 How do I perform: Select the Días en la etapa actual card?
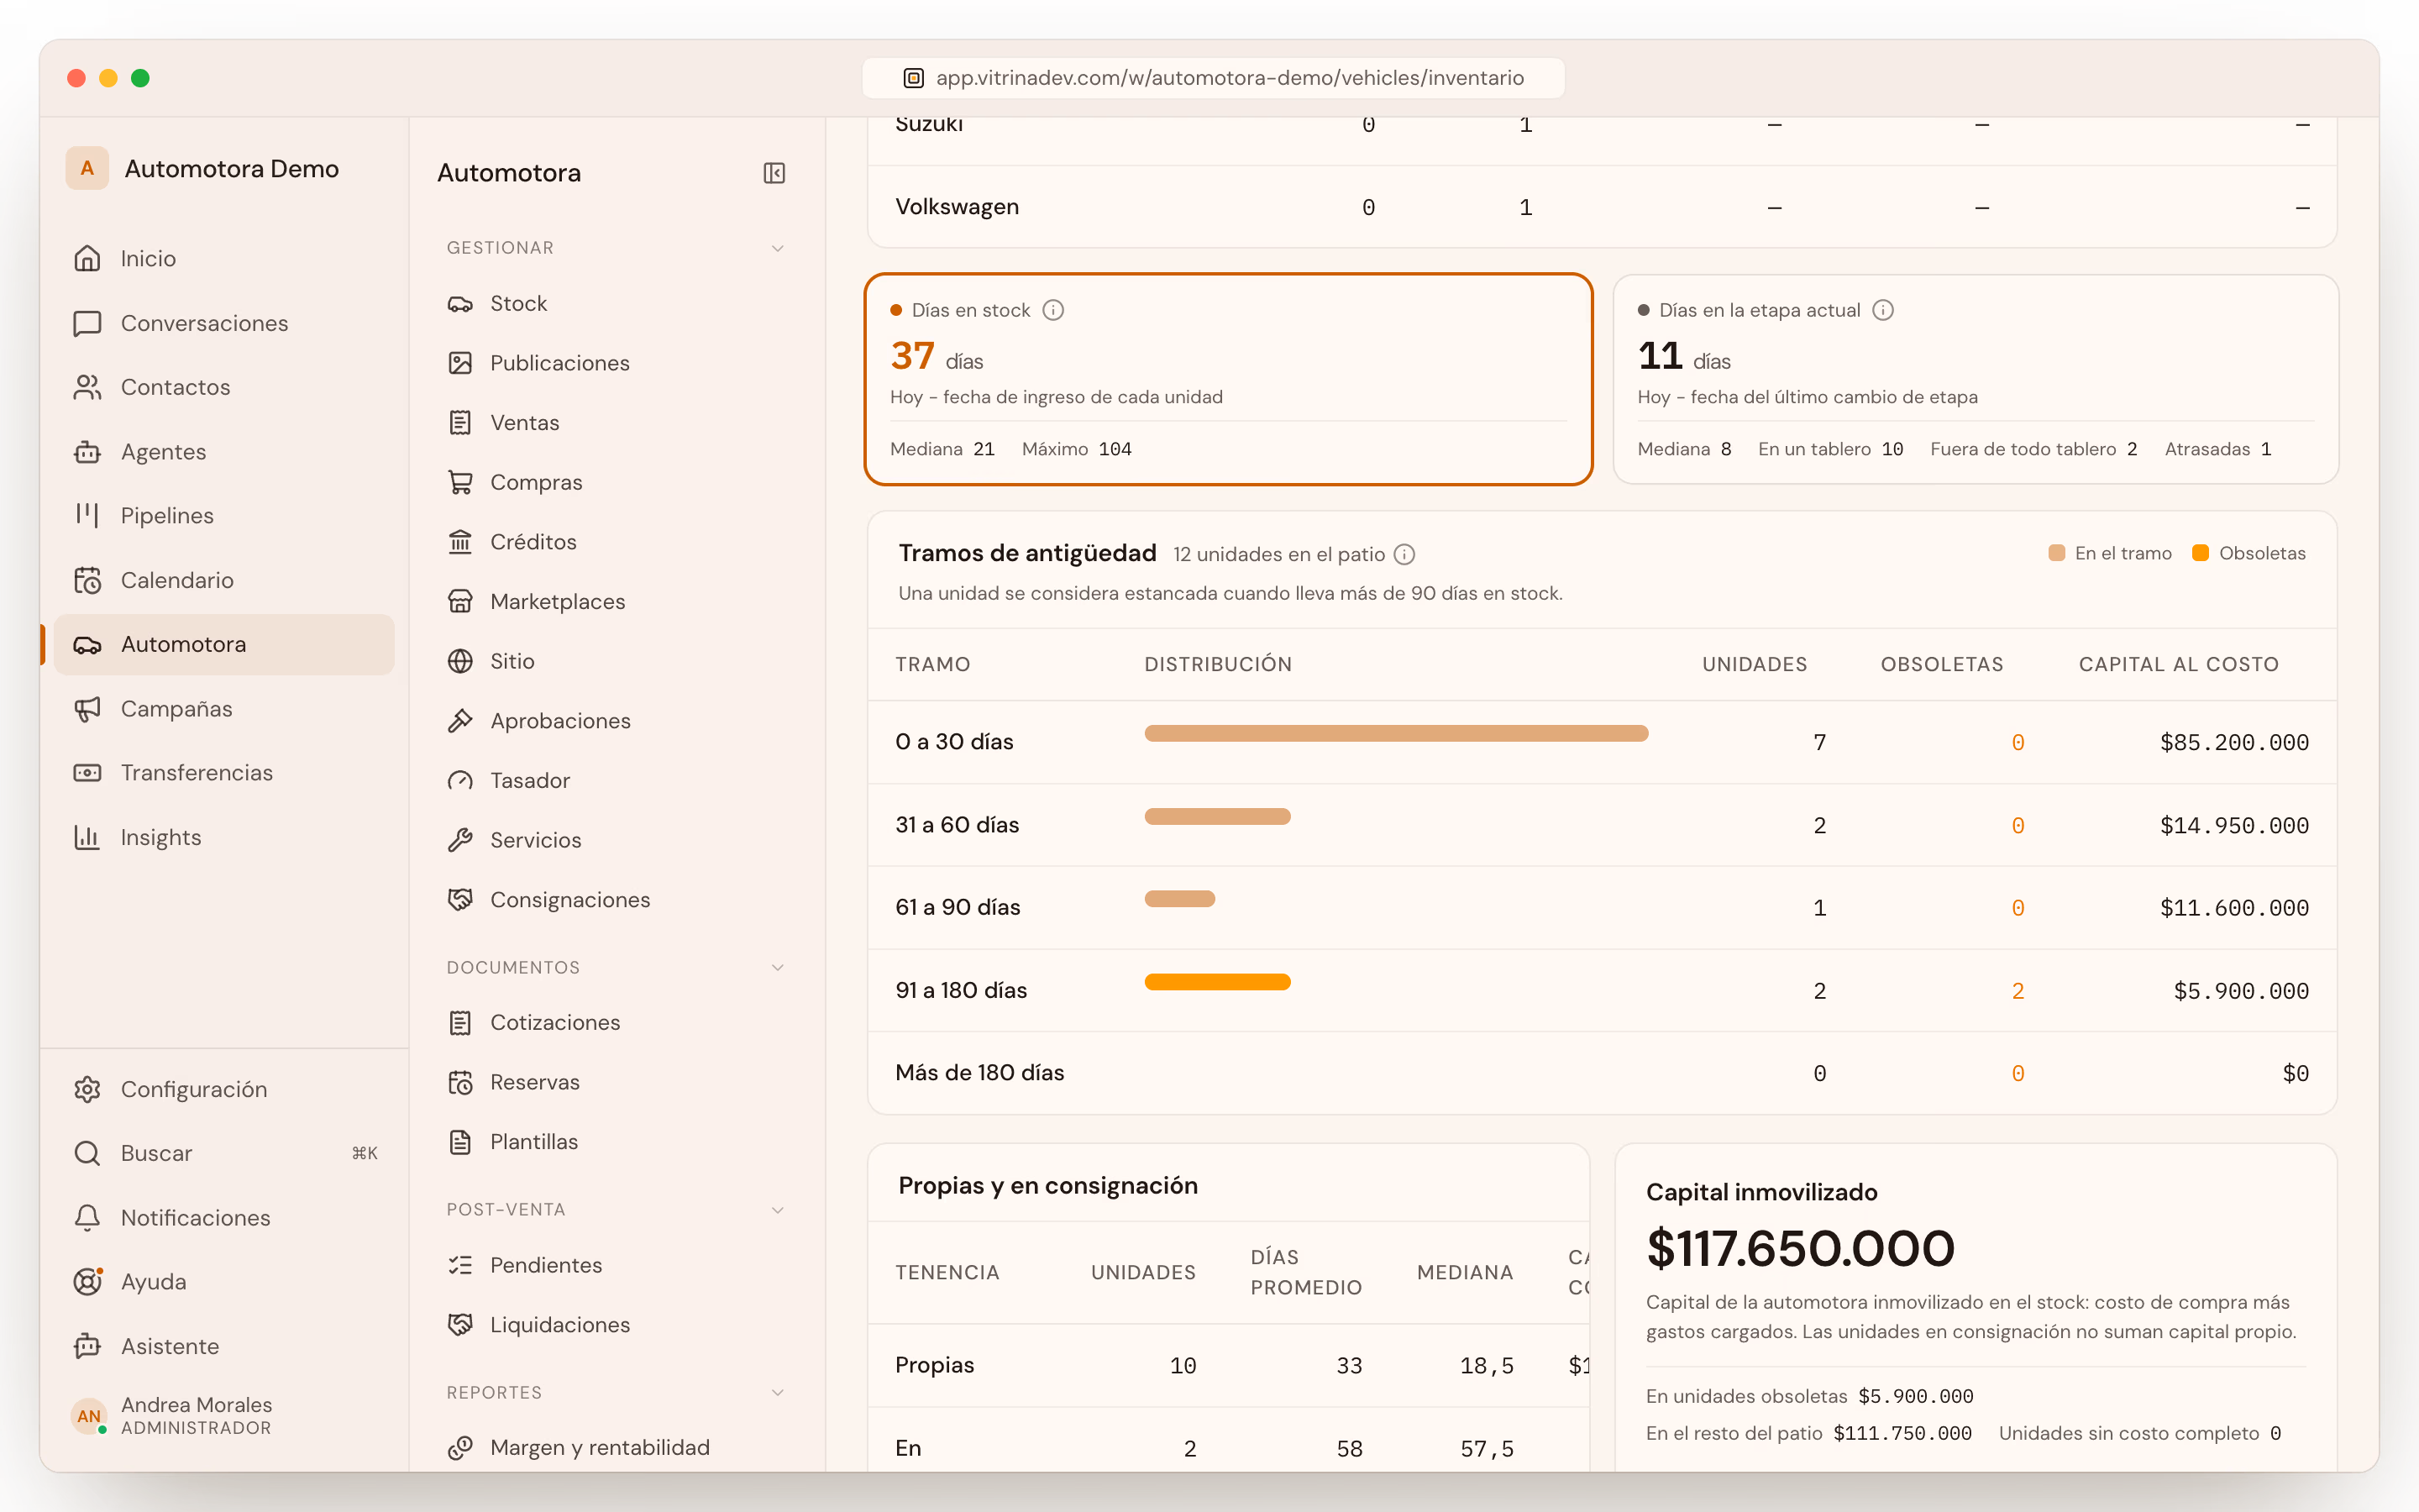1976,379
